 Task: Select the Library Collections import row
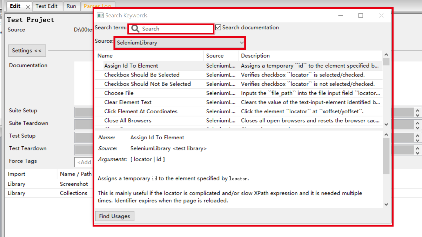(49, 193)
